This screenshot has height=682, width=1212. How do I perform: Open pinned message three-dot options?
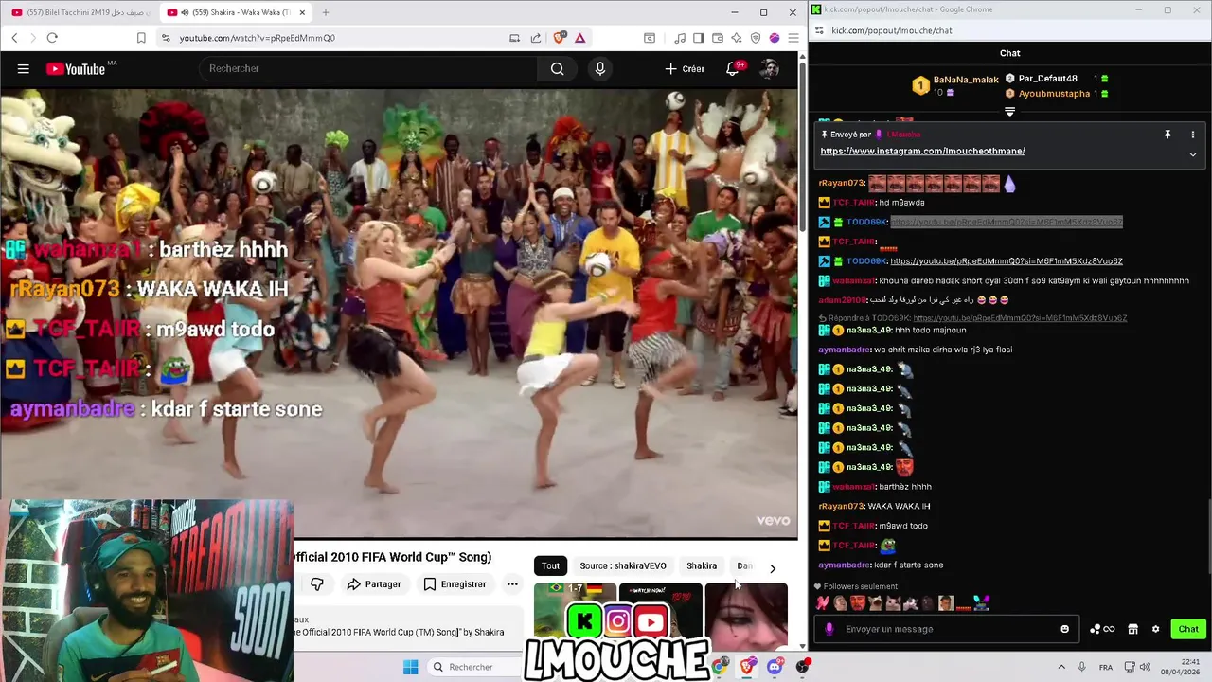point(1192,135)
